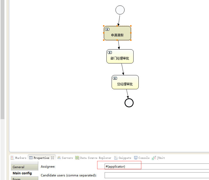Click the Console monitor icon
209x180 pixels.
pyautogui.click(x=136, y=158)
